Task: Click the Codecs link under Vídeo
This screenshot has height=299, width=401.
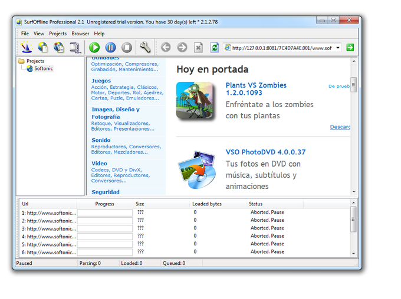Action: click(x=100, y=170)
